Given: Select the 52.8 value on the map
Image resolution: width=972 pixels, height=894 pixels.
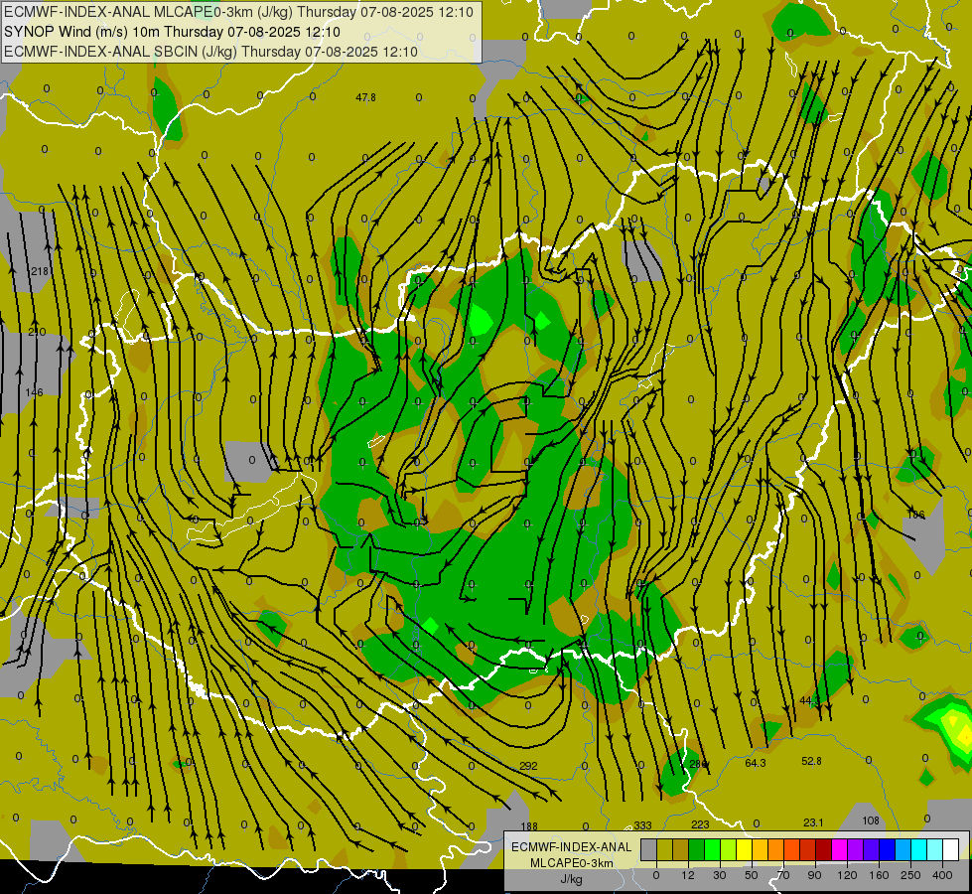Looking at the screenshot, I should pos(811,761).
